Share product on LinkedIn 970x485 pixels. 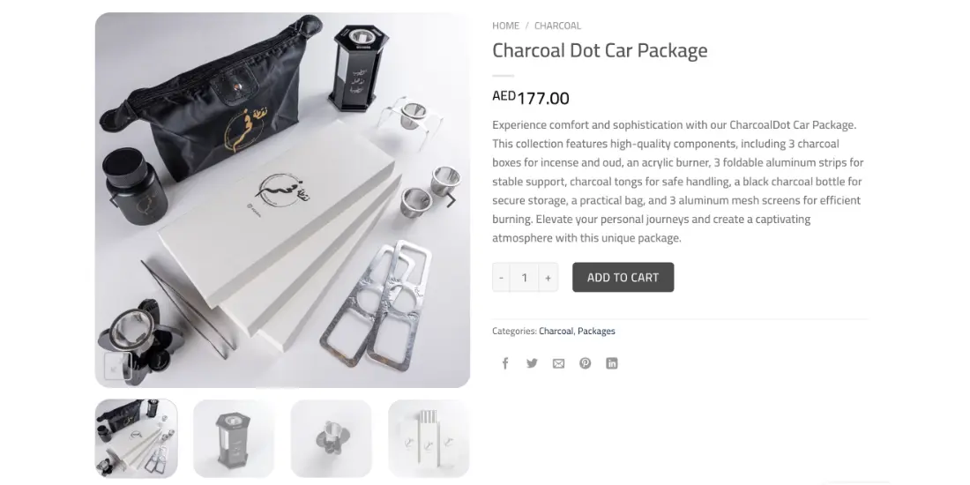[612, 363]
